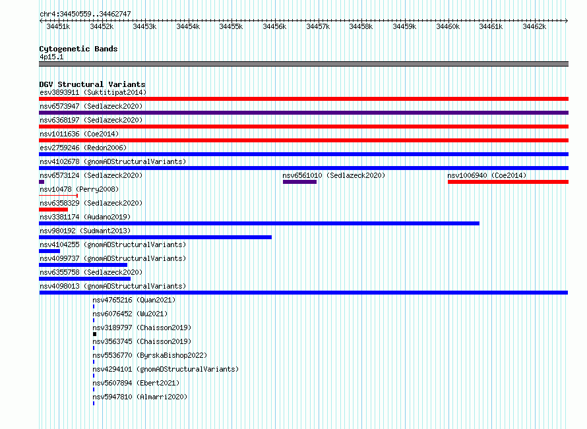The width and height of the screenshot is (587, 429).
Task: Click the blue bar under esv2759246
Action: (303, 154)
